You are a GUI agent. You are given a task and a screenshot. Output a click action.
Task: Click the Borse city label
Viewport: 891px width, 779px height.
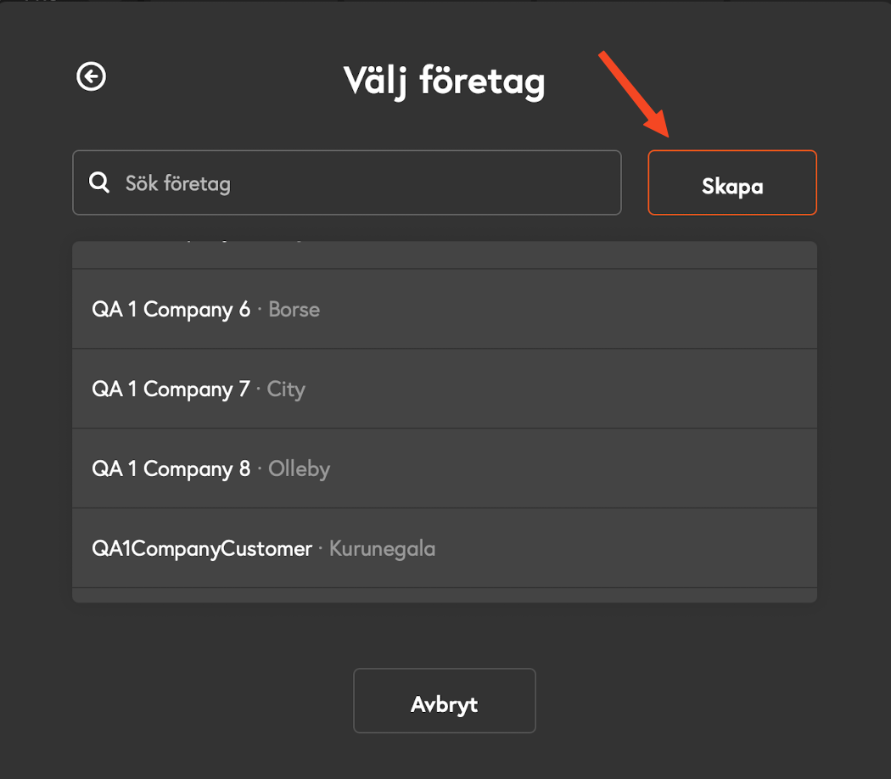click(294, 310)
